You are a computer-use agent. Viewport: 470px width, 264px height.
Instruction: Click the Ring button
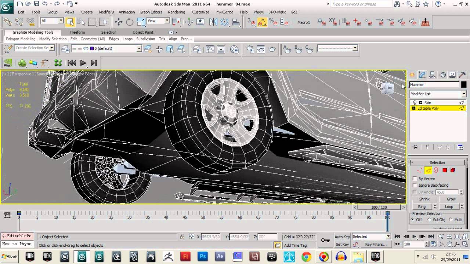422,207
